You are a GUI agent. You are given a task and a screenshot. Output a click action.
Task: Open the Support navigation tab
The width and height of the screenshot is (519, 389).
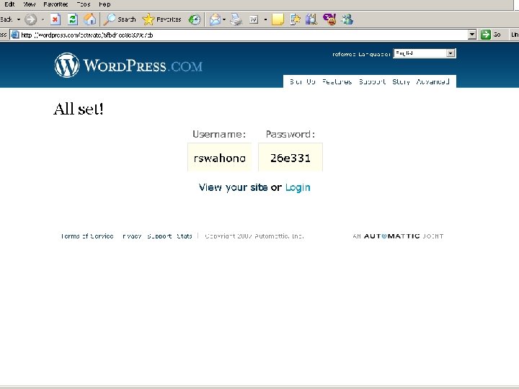click(373, 81)
